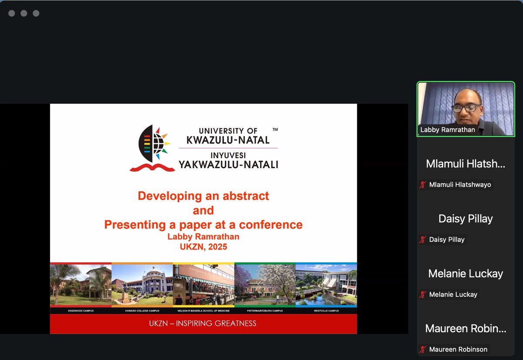Click the Edgewood Campus photo
This screenshot has width=523, height=360.
coord(81,285)
